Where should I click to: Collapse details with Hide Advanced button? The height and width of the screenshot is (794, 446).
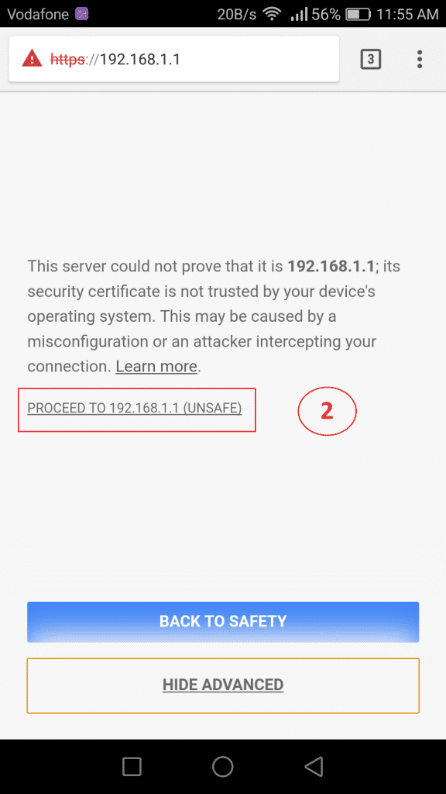pyautogui.click(x=223, y=685)
